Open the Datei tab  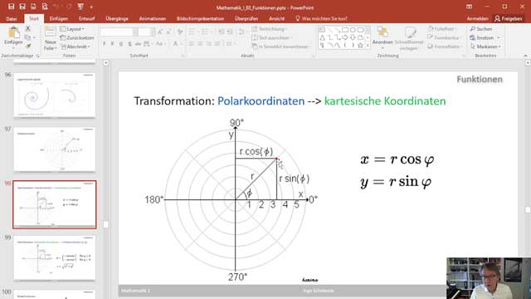pyautogui.click(x=11, y=18)
